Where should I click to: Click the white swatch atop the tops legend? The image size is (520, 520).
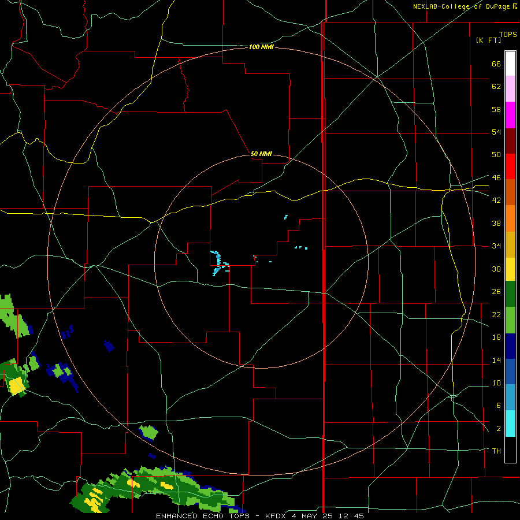pos(510,64)
